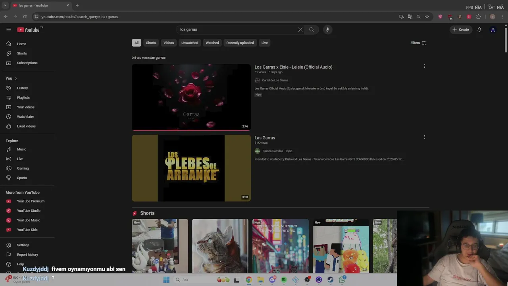508x286 pixels.
Task: Open the browser zoom indicator
Action: [418, 17]
